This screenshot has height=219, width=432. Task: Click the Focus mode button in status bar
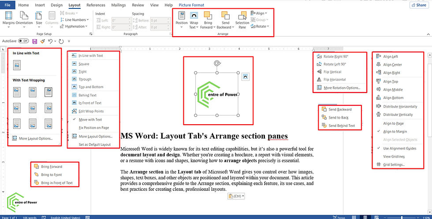[x=339, y=217]
